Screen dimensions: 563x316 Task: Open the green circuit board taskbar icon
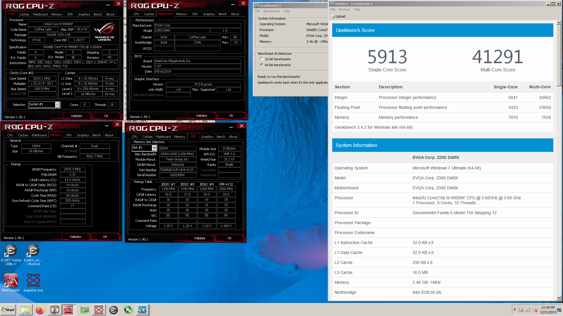pyautogui.click(x=84, y=310)
